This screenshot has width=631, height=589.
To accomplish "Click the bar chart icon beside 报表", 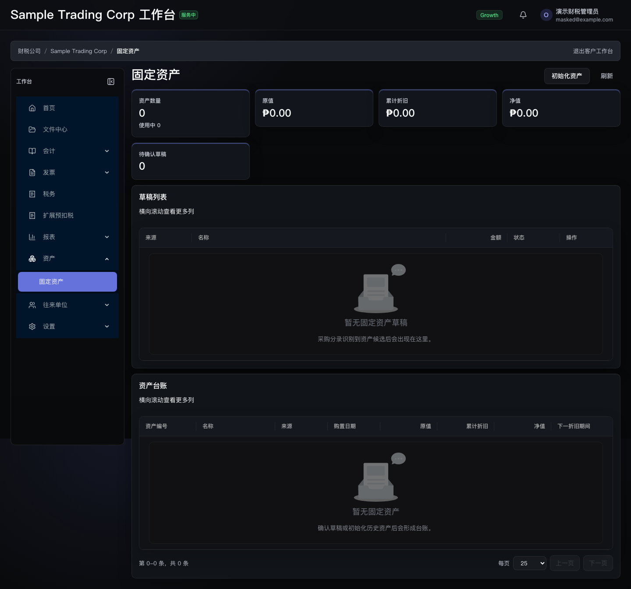I will 32,237.
